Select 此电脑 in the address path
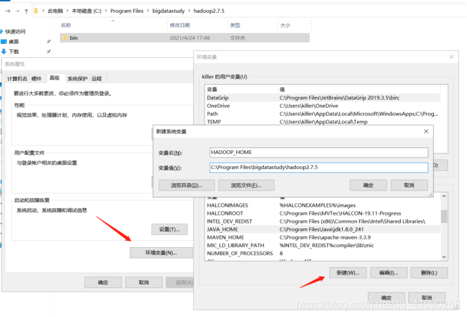Image resolution: width=467 pixels, height=317 pixels. tap(55, 11)
